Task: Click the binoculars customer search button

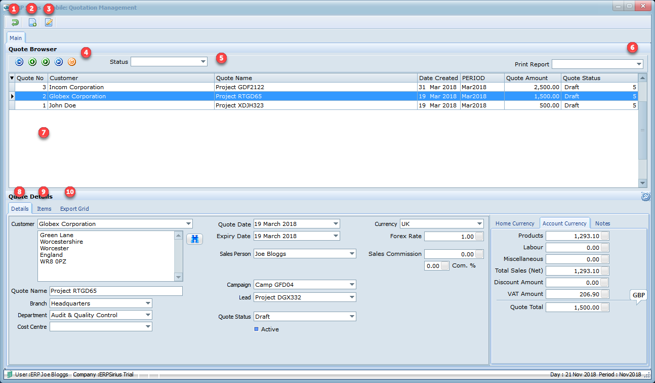Action: (195, 239)
